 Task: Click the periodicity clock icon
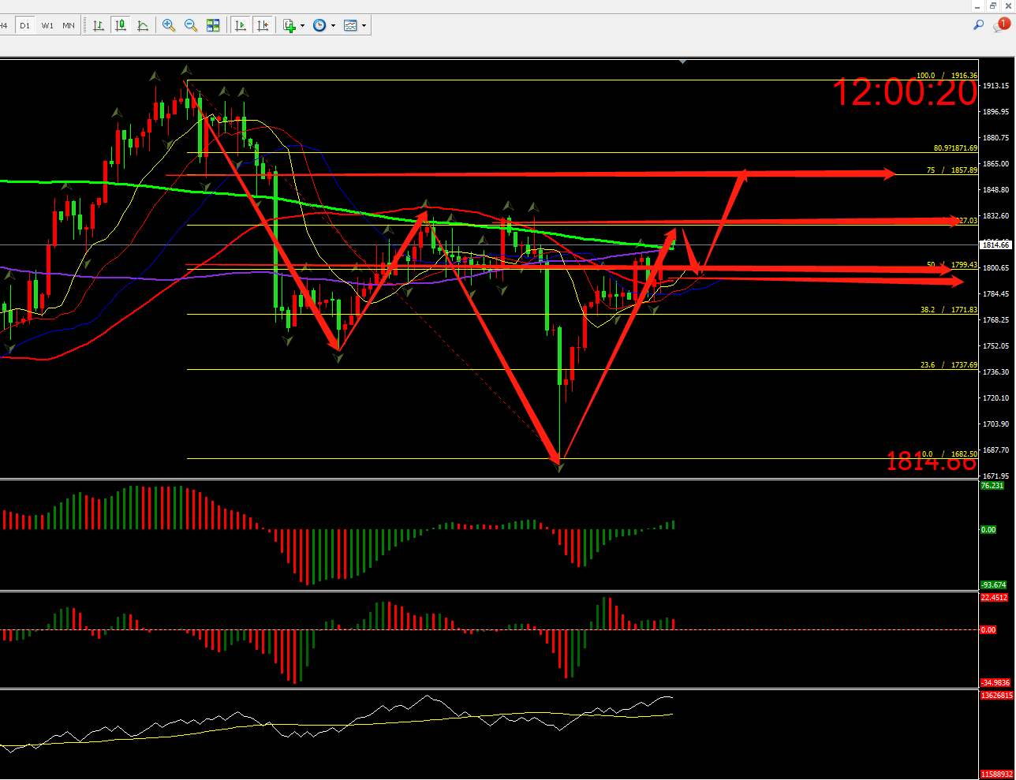319,25
